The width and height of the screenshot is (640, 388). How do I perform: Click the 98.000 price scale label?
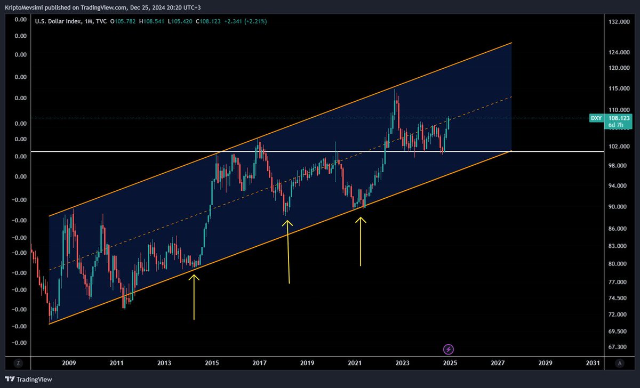[x=619, y=166]
